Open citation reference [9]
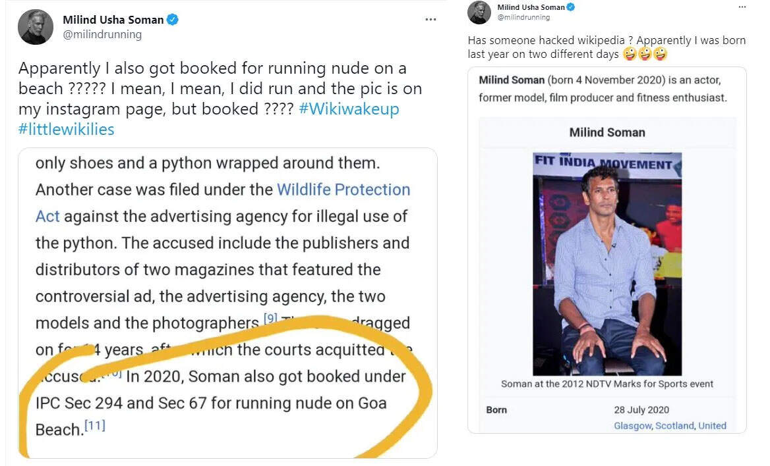Image resolution: width=770 pixels, height=466 pixels. click(x=270, y=318)
